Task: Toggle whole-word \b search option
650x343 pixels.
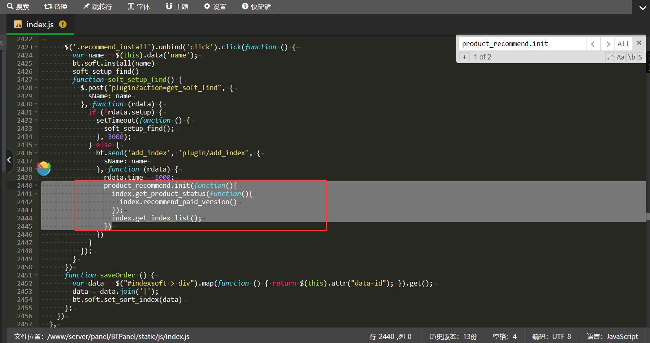Action: (x=631, y=57)
